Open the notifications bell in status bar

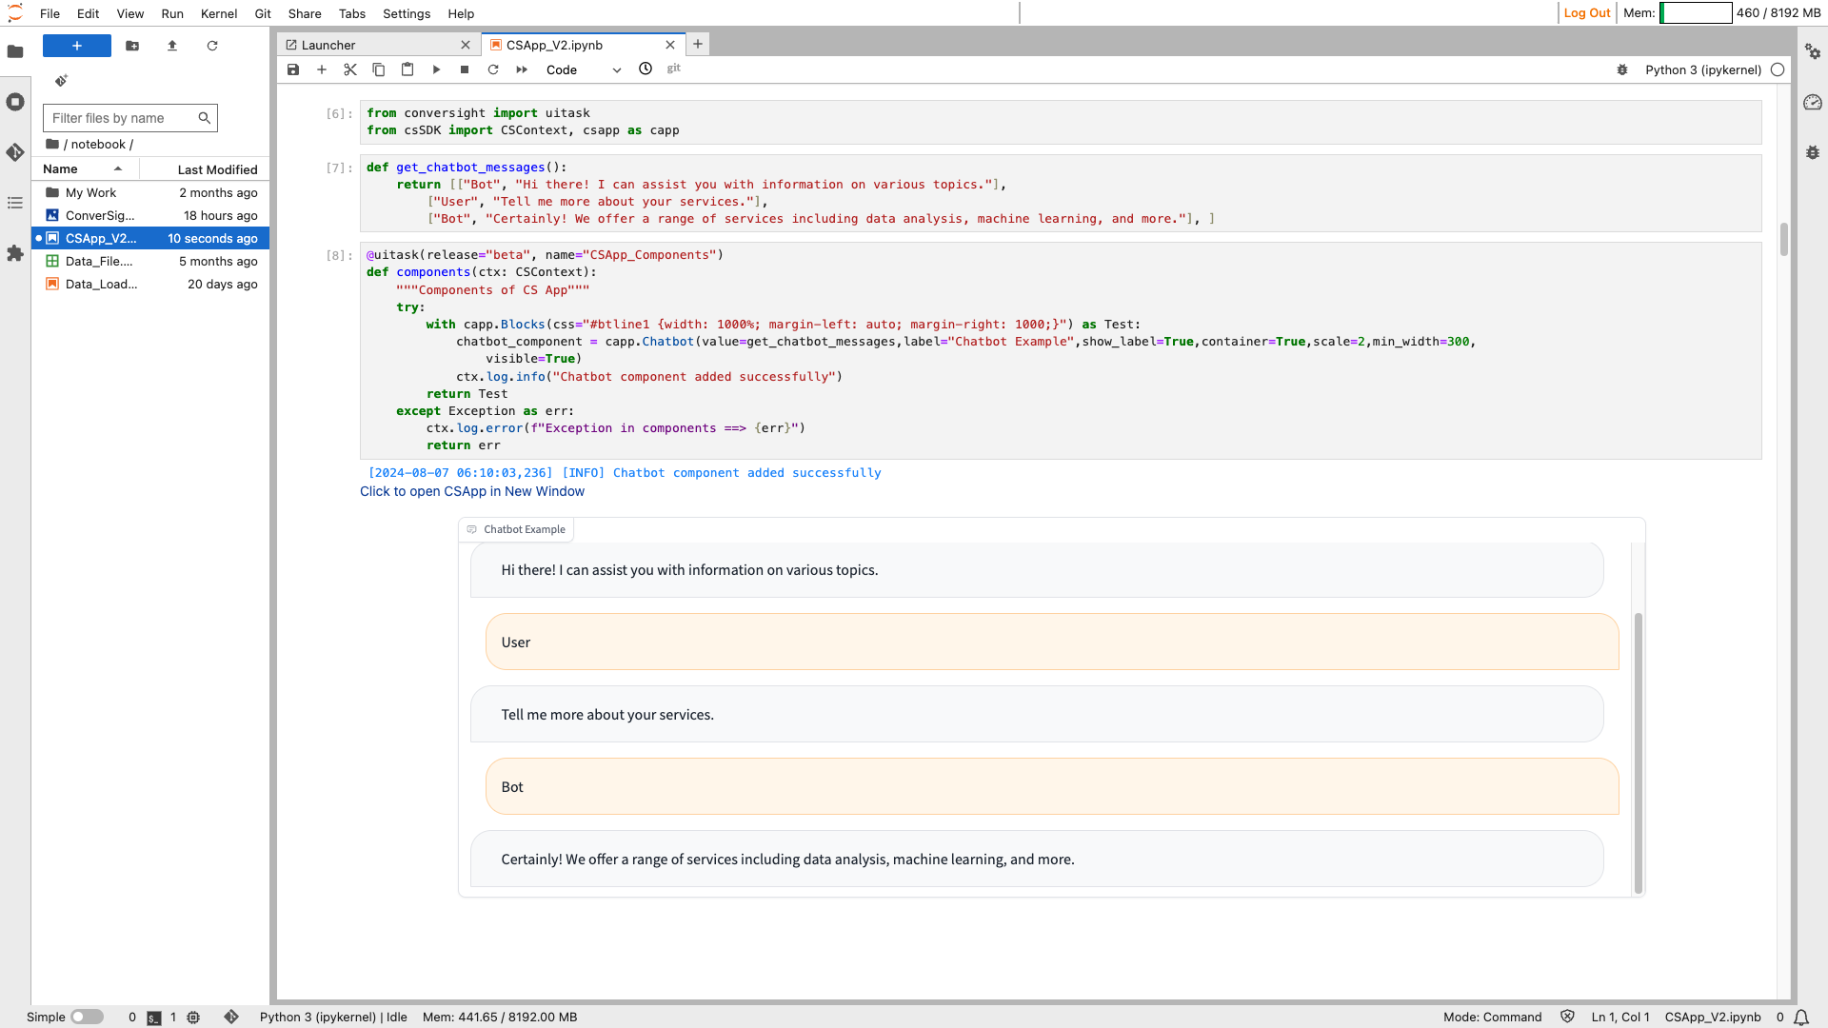coord(1801,1018)
